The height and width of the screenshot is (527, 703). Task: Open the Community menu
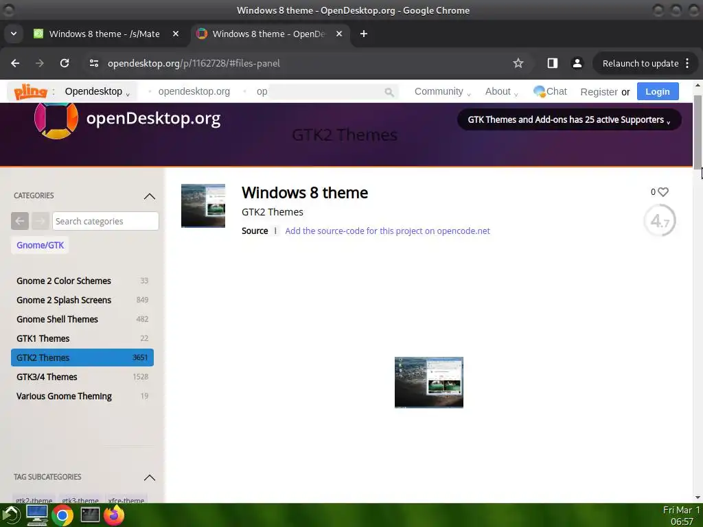[442, 91]
